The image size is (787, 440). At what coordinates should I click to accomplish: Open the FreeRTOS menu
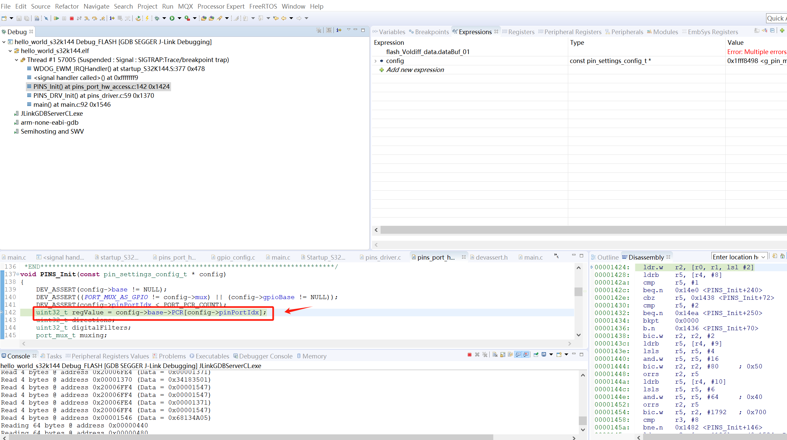click(263, 6)
